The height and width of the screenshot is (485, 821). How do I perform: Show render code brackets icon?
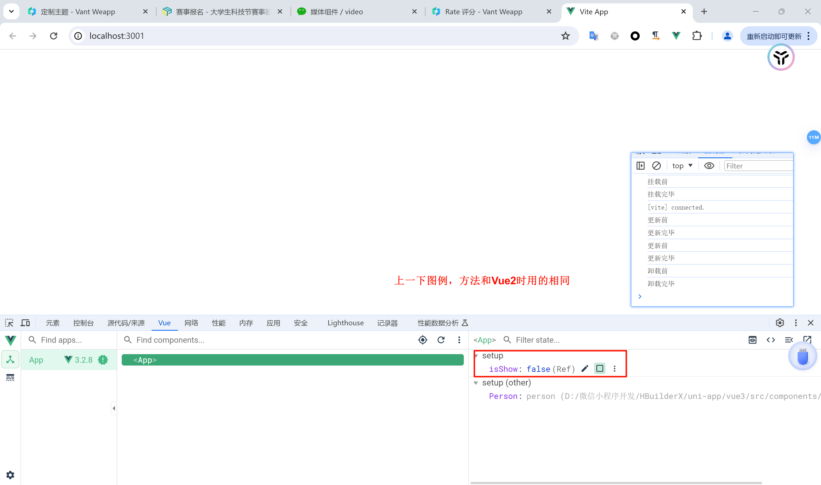pyautogui.click(x=770, y=340)
